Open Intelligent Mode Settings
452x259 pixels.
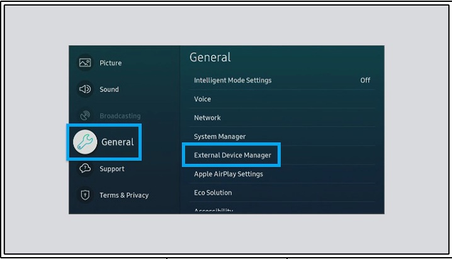[283, 80]
